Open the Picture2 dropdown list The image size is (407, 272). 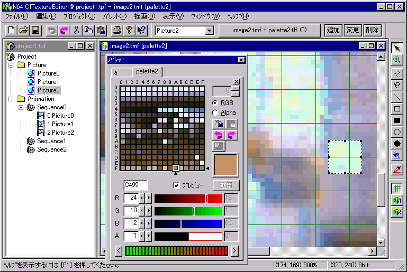click(x=209, y=31)
